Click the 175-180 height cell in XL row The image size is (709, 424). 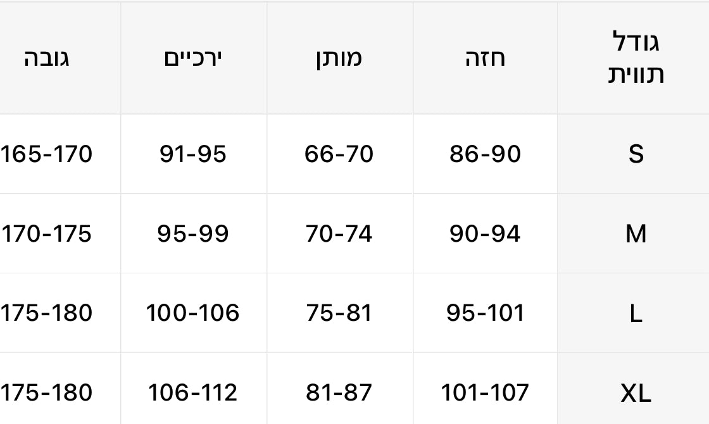pos(47,393)
